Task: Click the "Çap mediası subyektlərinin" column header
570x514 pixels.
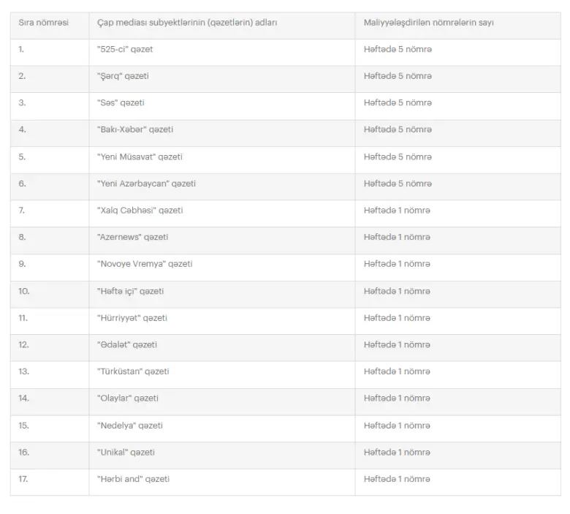Action: tap(186, 23)
